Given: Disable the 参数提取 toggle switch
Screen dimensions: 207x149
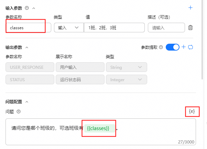Looking at the screenshot, I should (172, 47).
